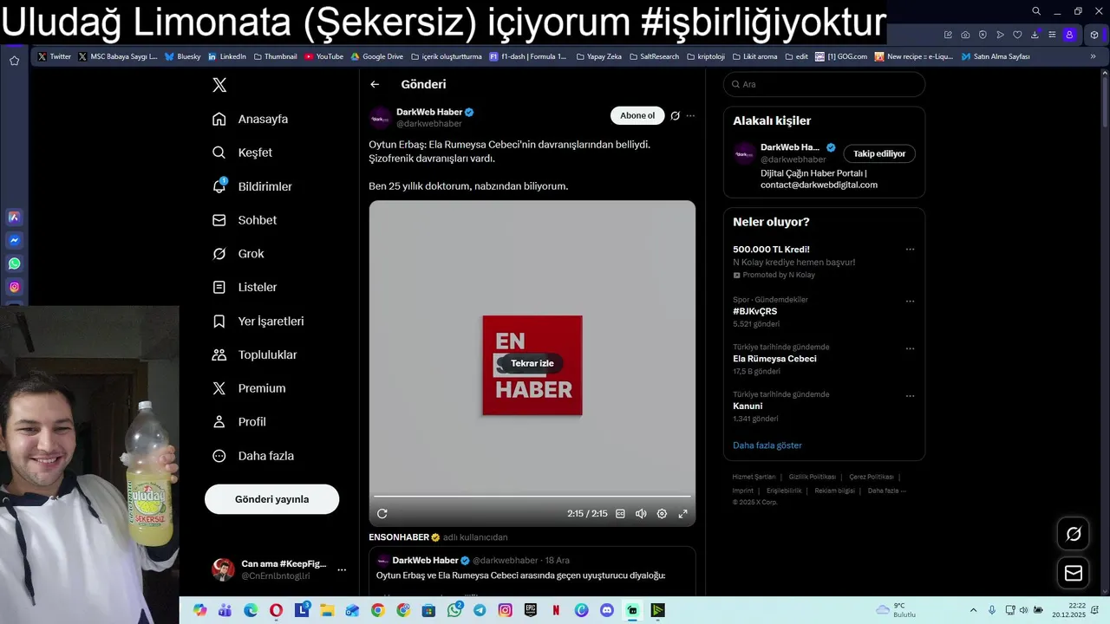Viewport: 1110px width, 624px height.
Task: Open the floating Grok button
Action: [x=1074, y=534]
